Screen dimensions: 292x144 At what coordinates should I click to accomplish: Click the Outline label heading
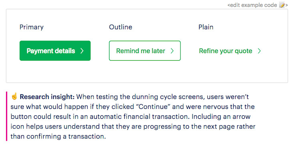(x=120, y=27)
